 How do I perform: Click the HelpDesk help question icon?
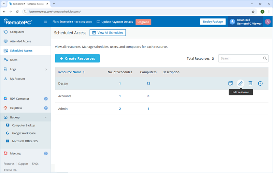click(x=46, y=108)
